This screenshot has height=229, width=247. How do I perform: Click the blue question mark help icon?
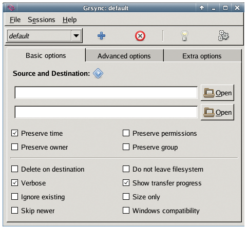(x=98, y=73)
